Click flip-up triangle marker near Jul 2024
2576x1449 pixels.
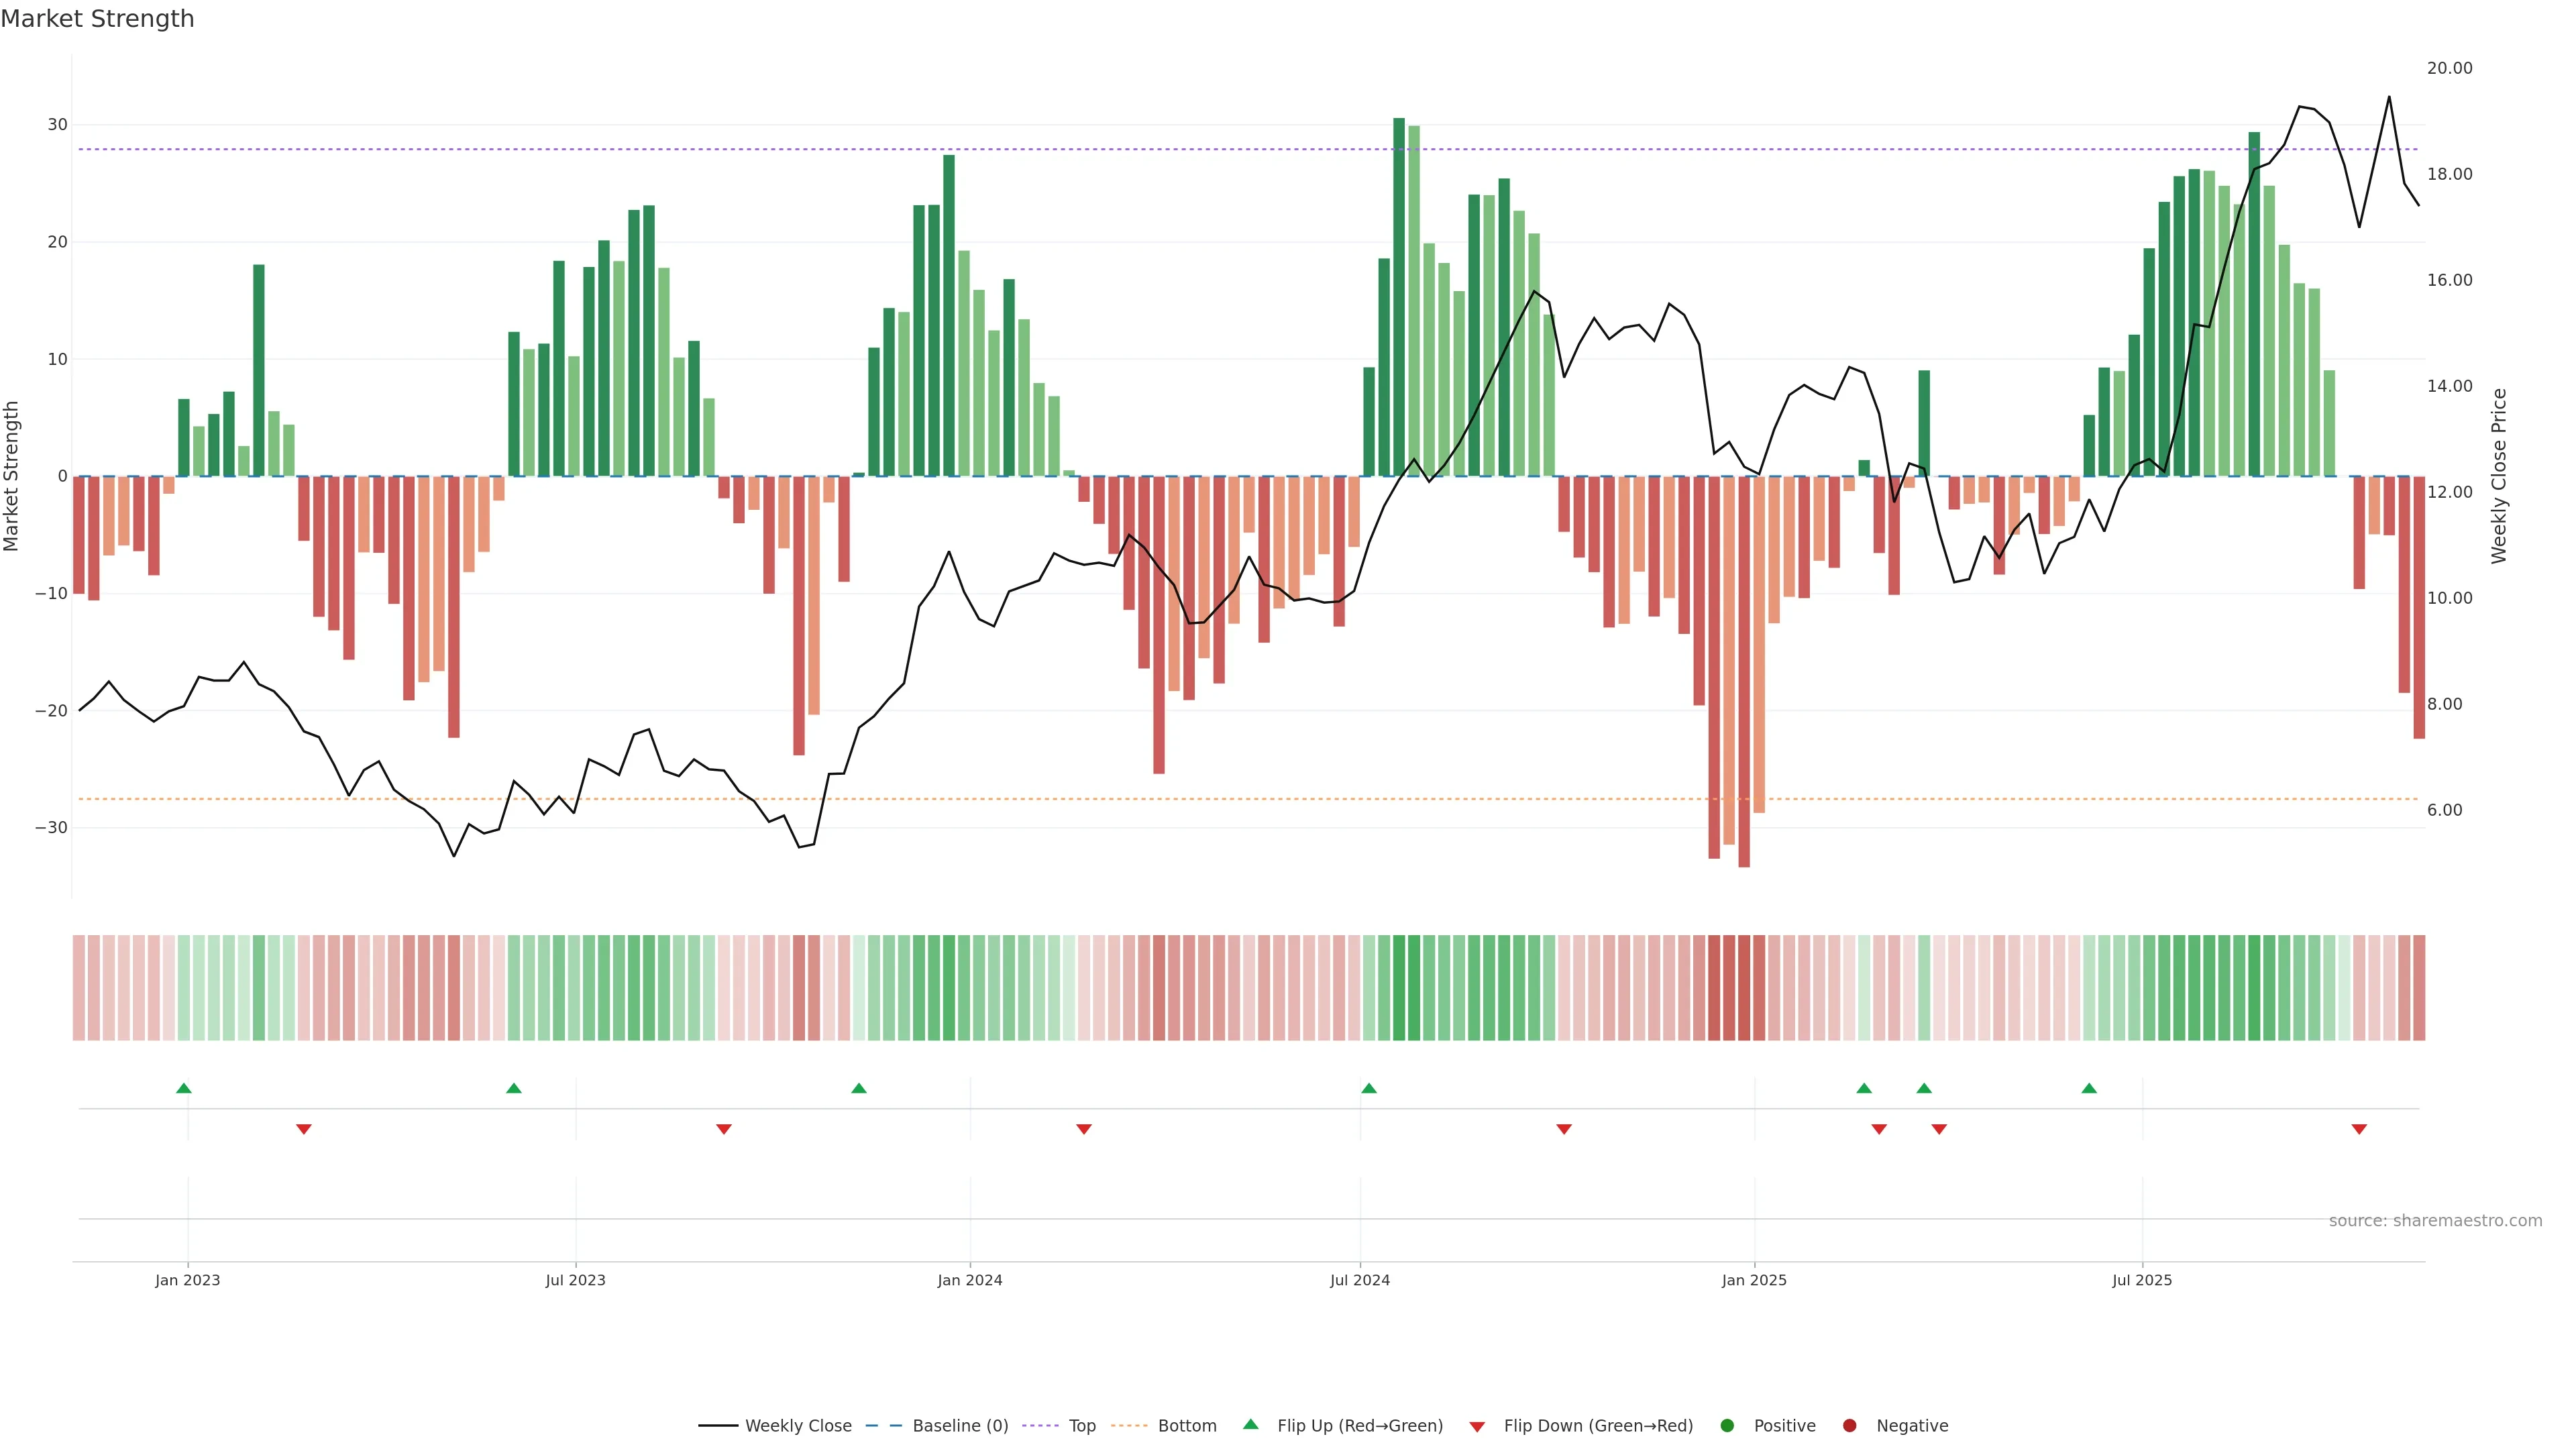point(1369,1088)
